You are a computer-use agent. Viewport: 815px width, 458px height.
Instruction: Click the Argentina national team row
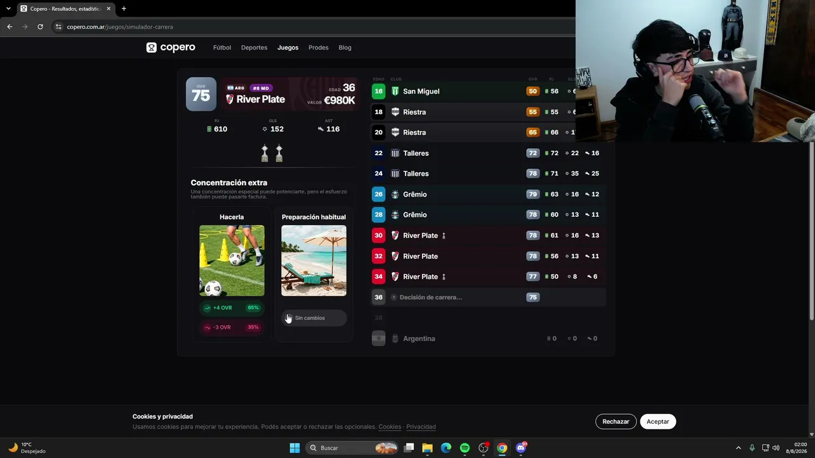pos(488,338)
